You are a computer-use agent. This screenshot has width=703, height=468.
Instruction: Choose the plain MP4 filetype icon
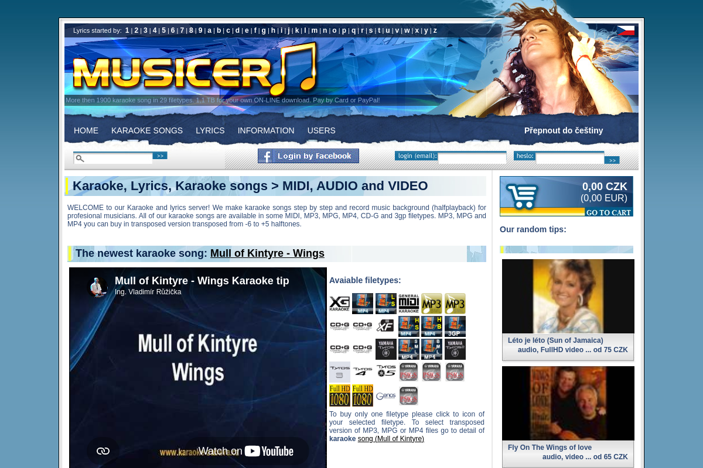[x=363, y=304]
